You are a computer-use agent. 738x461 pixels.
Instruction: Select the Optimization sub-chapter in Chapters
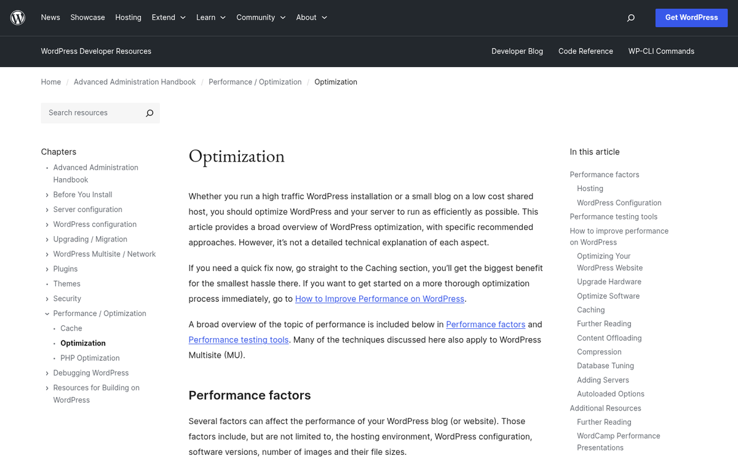click(x=83, y=343)
